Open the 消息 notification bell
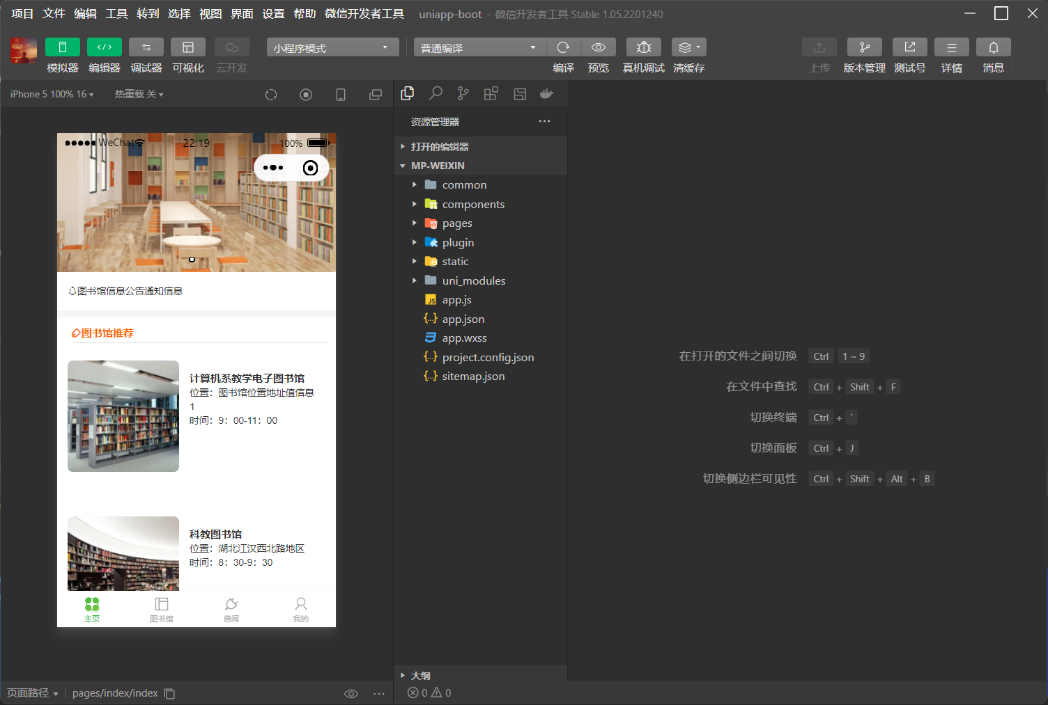This screenshot has height=705, width=1048. point(994,47)
